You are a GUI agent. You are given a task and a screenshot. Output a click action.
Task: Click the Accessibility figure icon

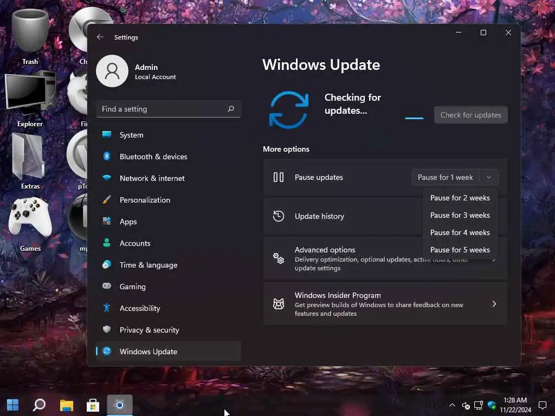coord(107,308)
